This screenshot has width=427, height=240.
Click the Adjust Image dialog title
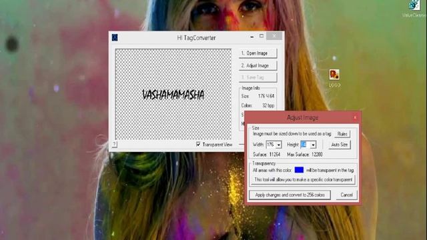point(302,117)
